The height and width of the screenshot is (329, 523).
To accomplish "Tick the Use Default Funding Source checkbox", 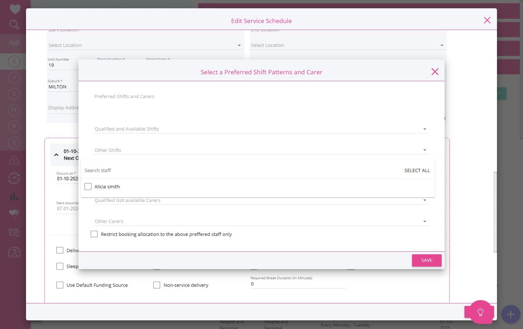I will [x=60, y=285].
